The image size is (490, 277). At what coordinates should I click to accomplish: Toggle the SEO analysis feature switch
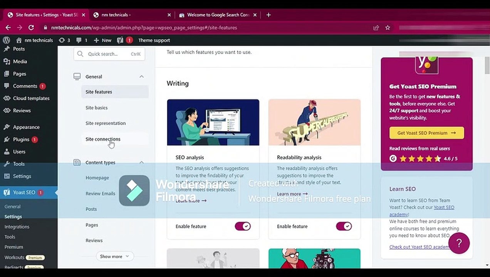tap(243, 226)
